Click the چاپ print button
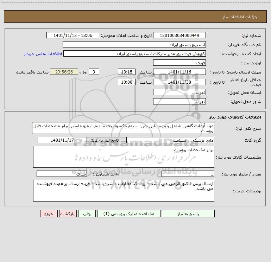The width and height of the screenshot is (271, 262). (87, 213)
